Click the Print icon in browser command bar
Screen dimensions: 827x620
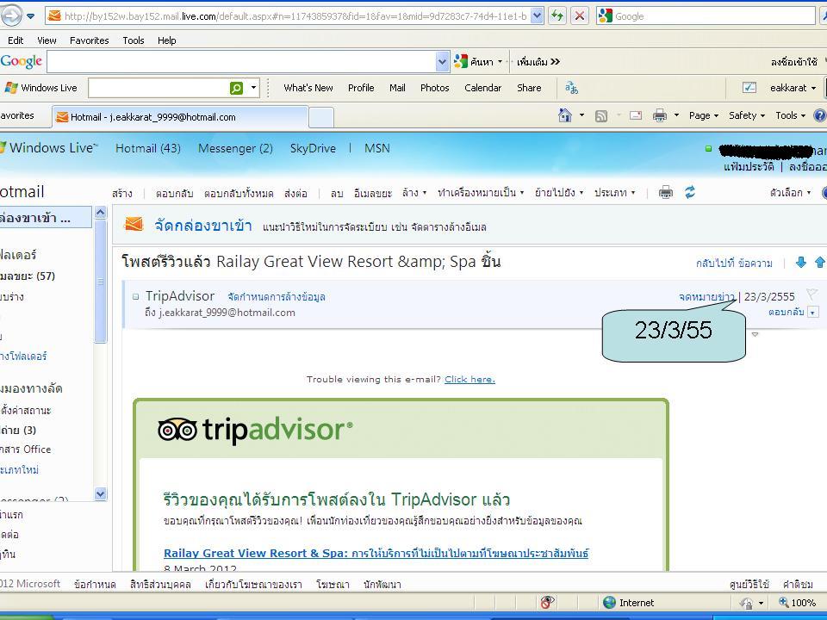click(659, 115)
